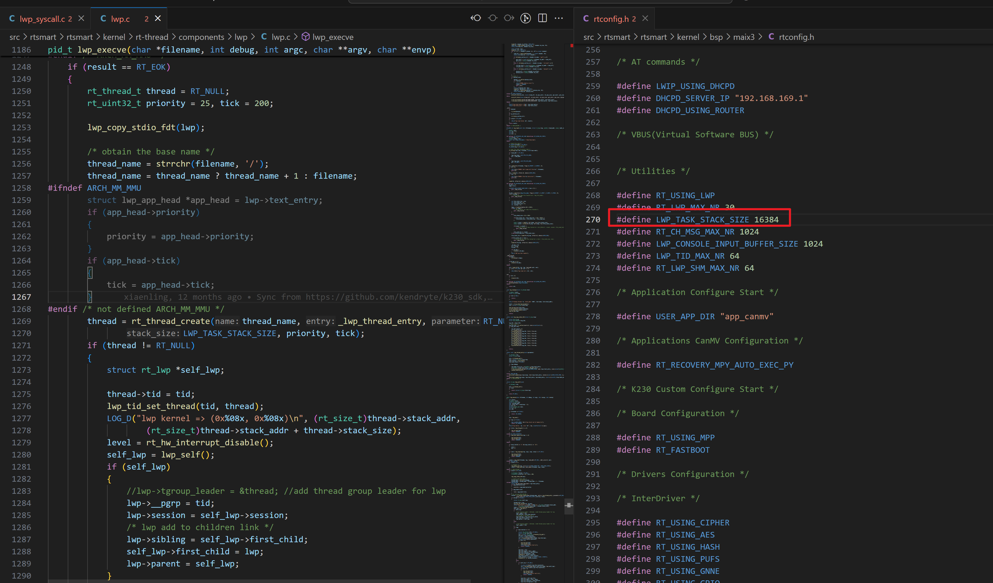The image size is (993, 583).
Task: Click the lwp.c minimap code overview
Action: (x=535, y=313)
